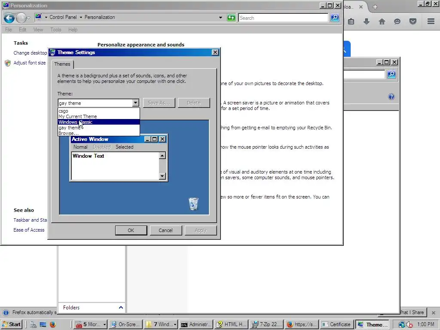Screen dimensions: 440x330
Task: Click the volume muted tray icon
Action: [409, 325]
